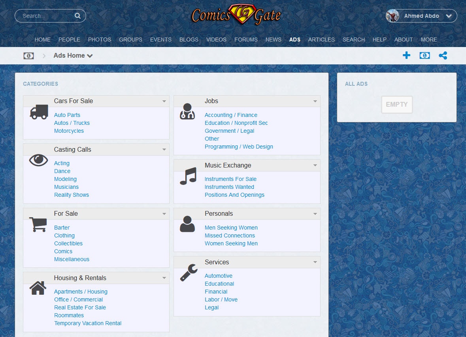The image size is (466, 337).
Task: Click the For Sale shopping cart icon
Action: pos(38,224)
